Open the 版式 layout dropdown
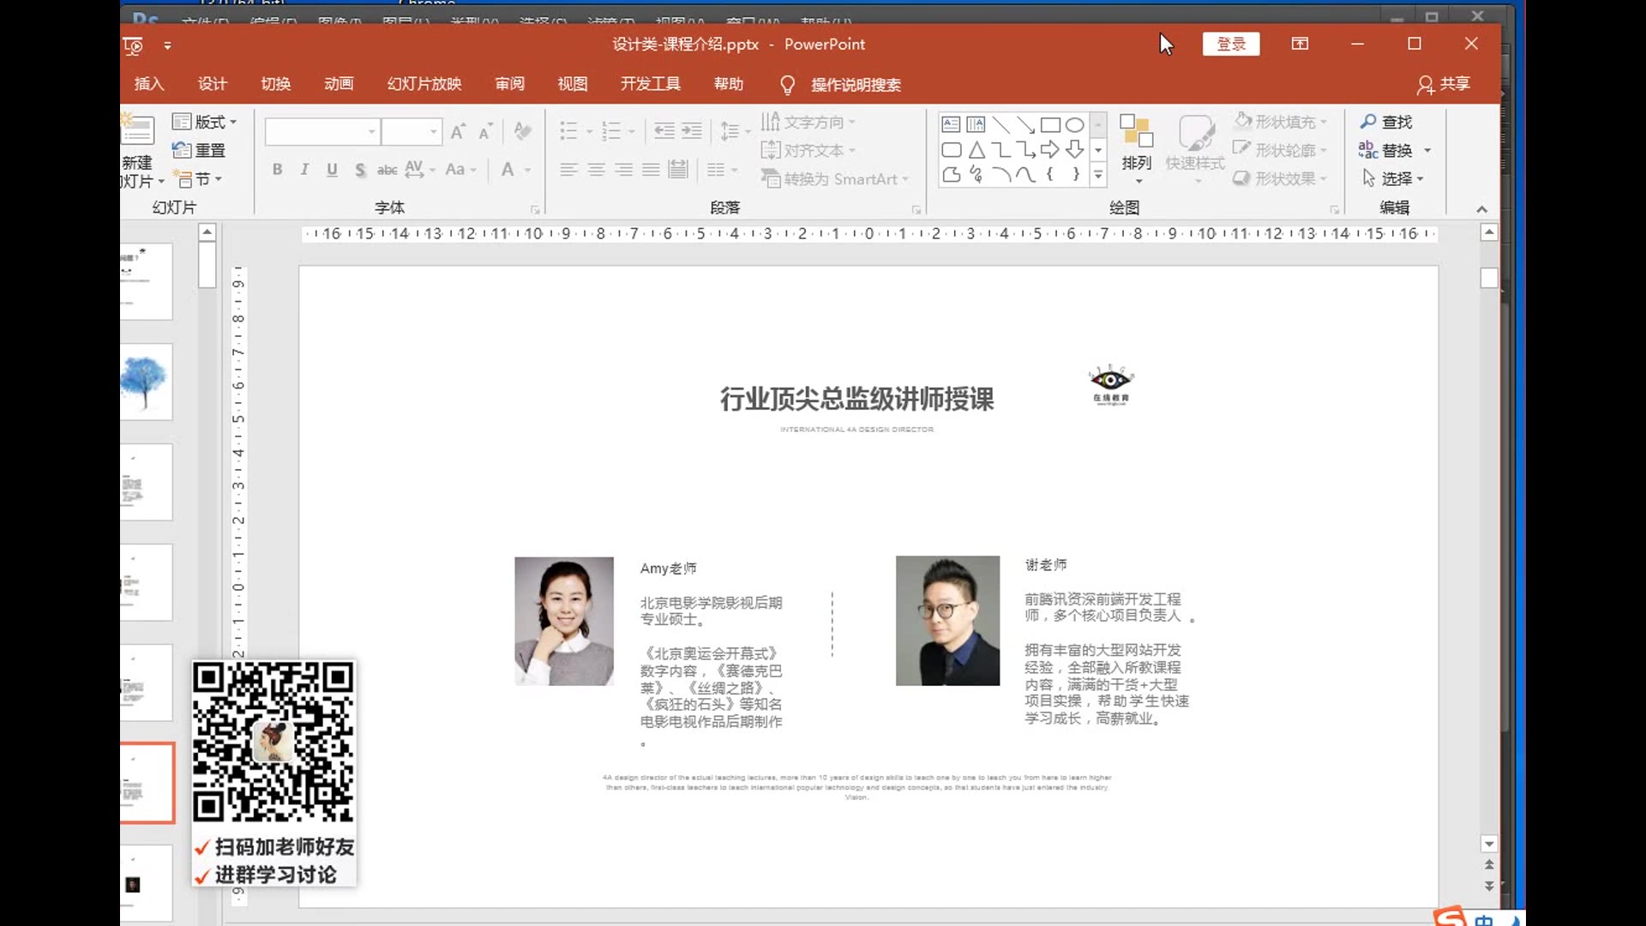 point(204,122)
